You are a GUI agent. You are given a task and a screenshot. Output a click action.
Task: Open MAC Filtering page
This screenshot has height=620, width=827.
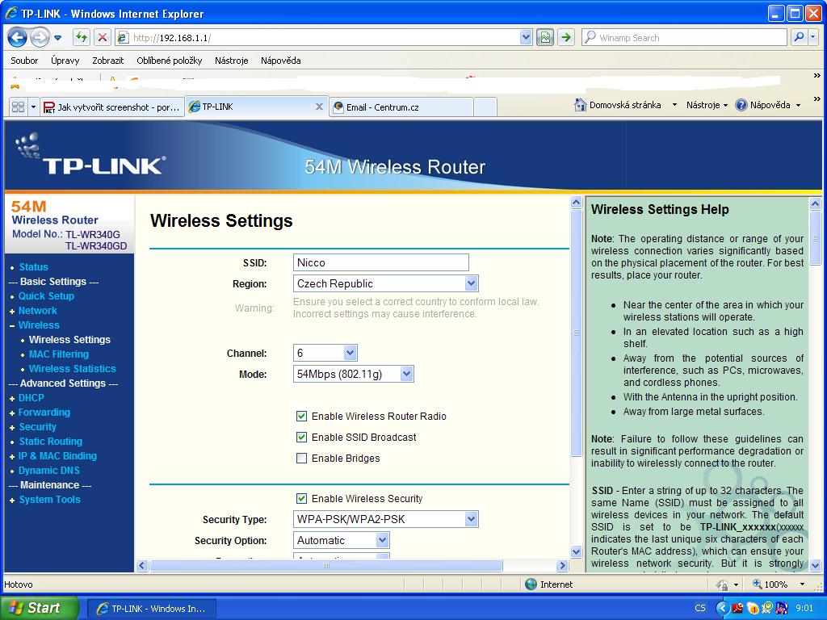click(x=58, y=354)
